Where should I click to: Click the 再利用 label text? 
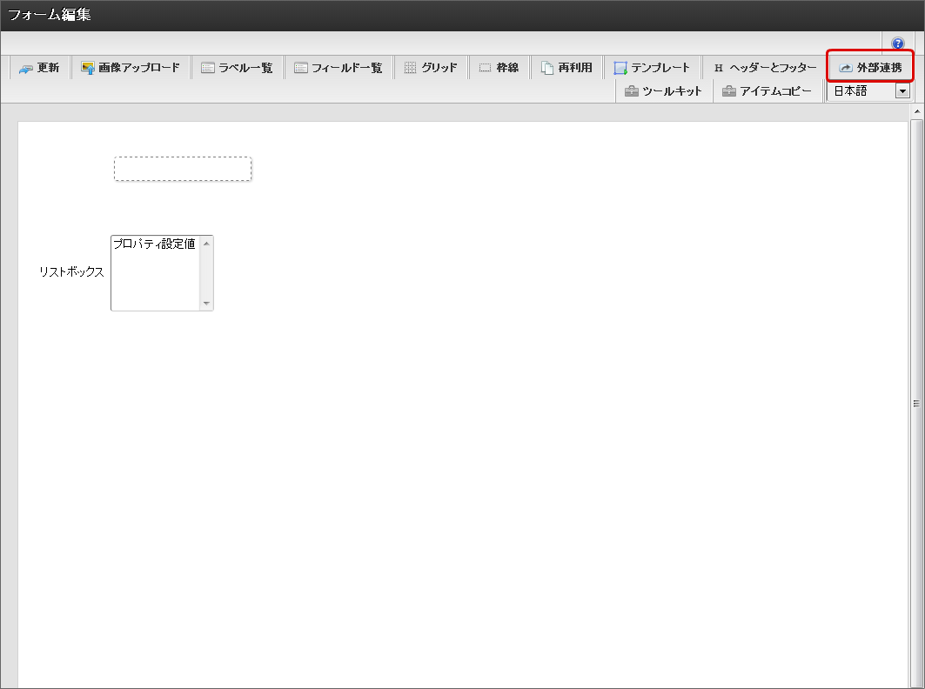[x=575, y=68]
